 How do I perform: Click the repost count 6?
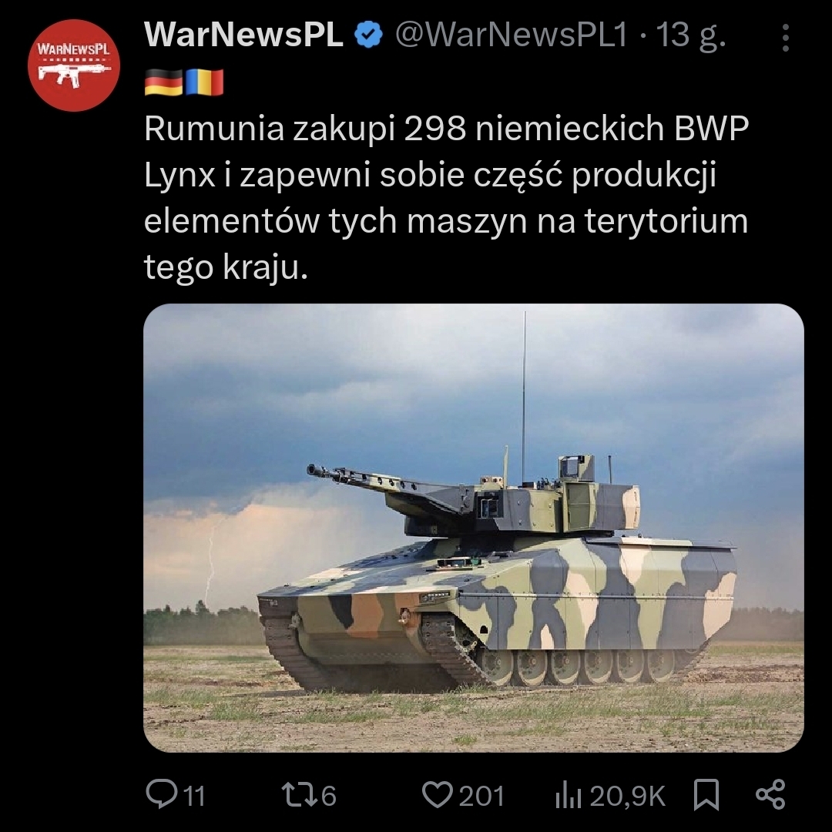328,796
